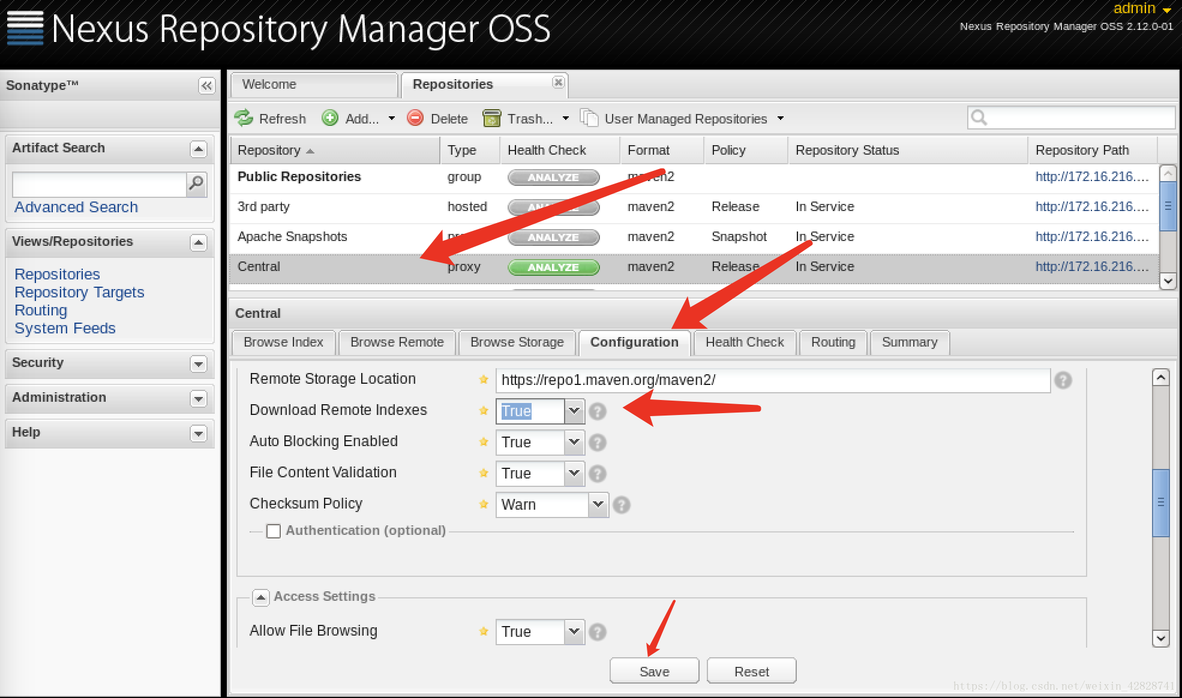Image resolution: width=1182 pixels, height=698 pixels.
Task: Show help for Checksum Policy
Action: point(622,505)
